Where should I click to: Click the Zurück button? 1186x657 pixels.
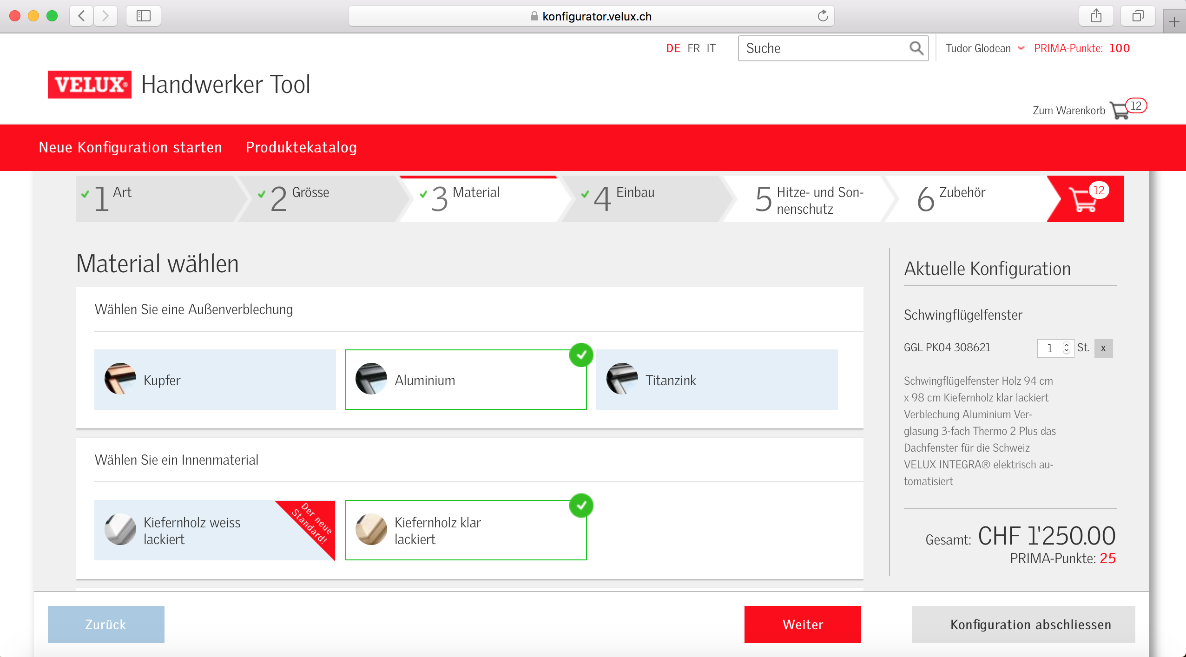(106, 624)
